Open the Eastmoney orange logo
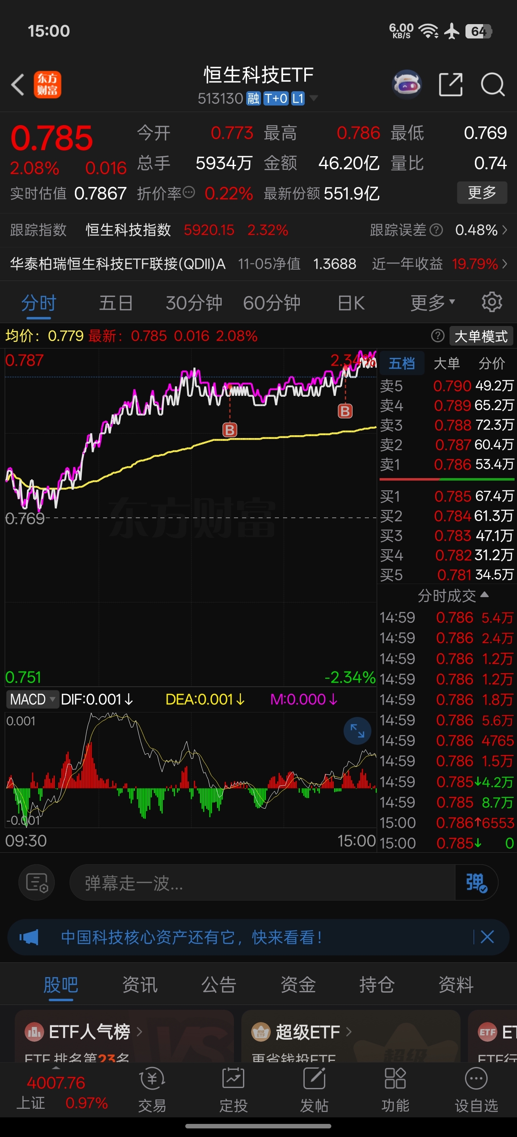Image resolution: width=517 pixels, height=1137 pixels. 47,84
